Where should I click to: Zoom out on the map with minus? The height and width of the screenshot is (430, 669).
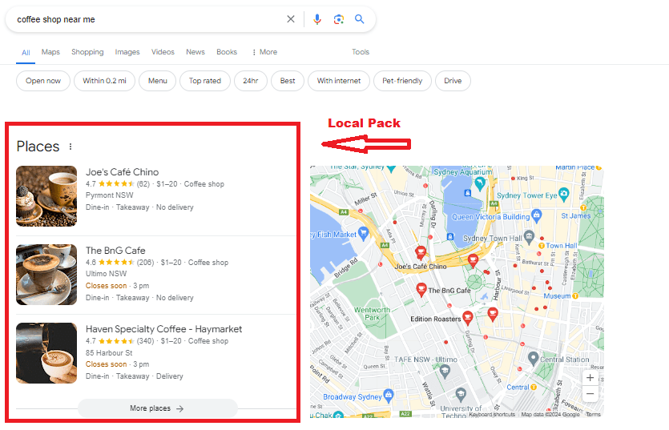(590, 394)
